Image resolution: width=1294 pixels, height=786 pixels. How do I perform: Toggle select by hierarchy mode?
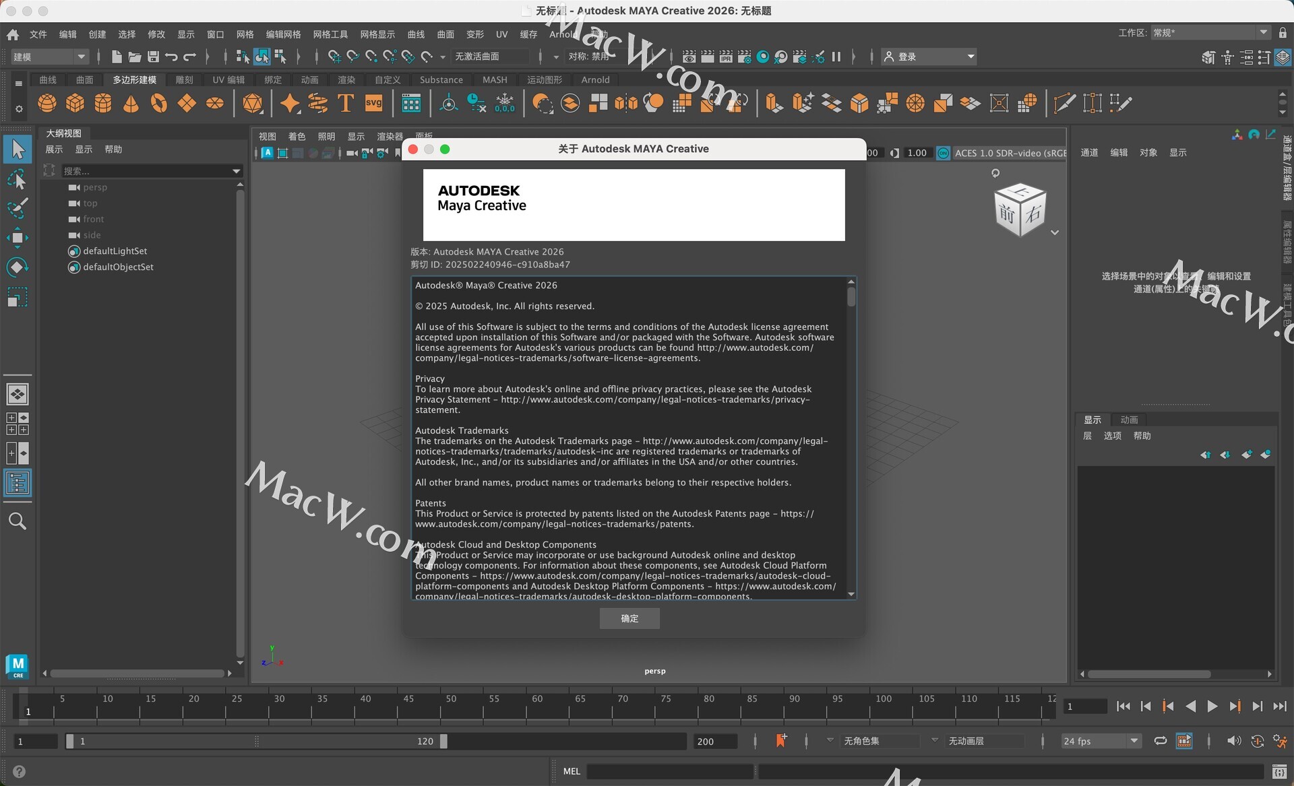[x=243, y=57]
